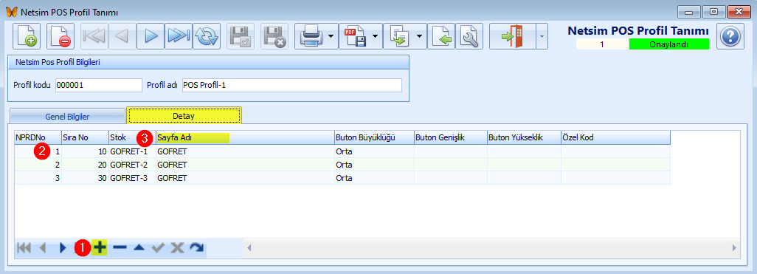757x274 pixels.
Task: Select the GOFRET-3 stock cell
Action: click(132, 177)
